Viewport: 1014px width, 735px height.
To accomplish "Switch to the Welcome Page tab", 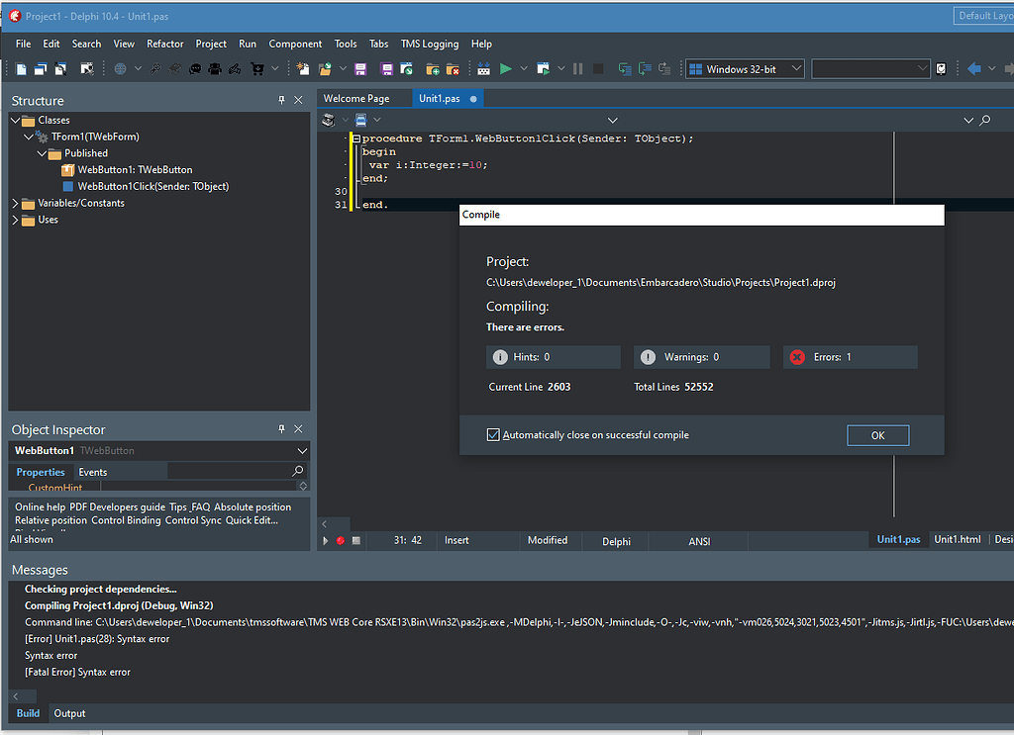I will coord(356,98).
